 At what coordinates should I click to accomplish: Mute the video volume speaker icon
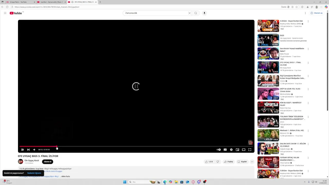click(34, 150)
